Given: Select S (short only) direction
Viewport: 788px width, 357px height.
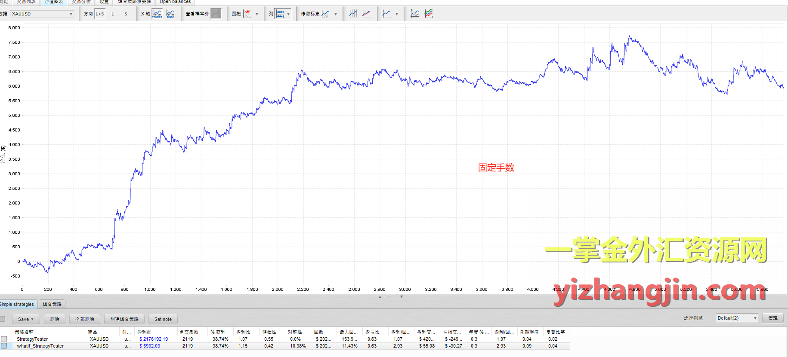Looking at the screenshot, I should point(126,14).
